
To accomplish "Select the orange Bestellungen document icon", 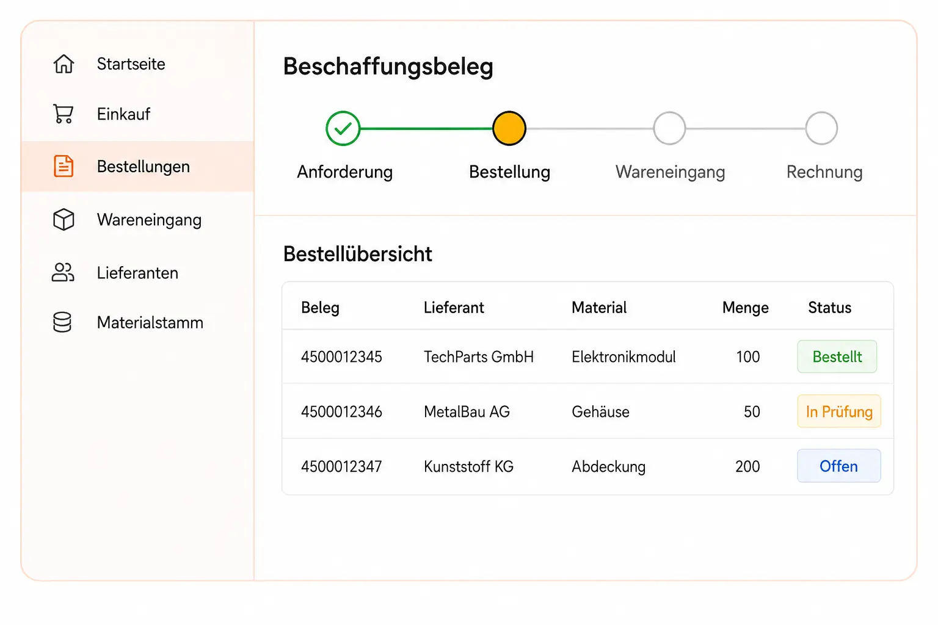I will 64,166.
